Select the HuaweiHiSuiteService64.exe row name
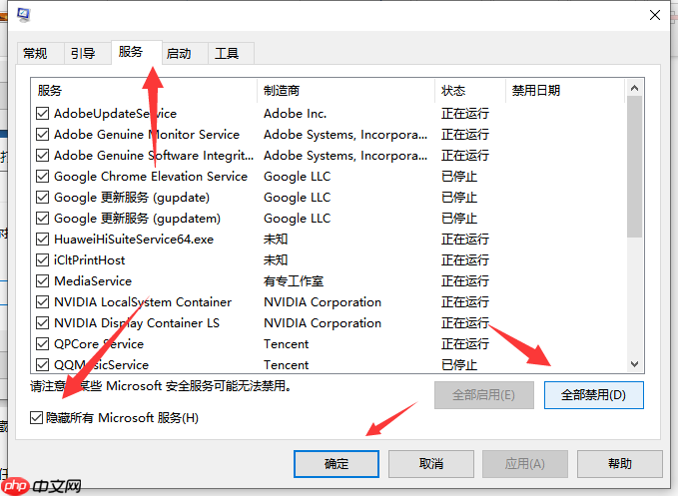678x496 pixels. [x=134, y=239]
